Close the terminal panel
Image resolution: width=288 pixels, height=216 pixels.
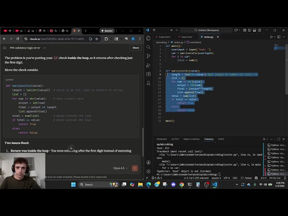(284, 139)
